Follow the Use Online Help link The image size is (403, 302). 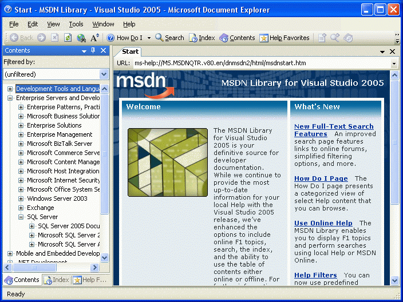click(323, 223)
